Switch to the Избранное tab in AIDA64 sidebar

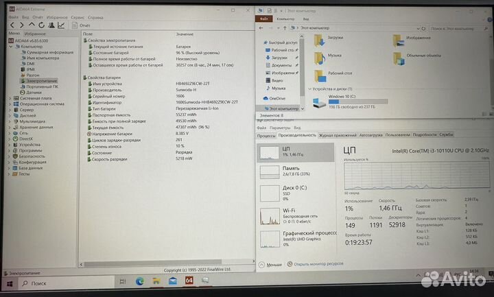pos(35,34)
